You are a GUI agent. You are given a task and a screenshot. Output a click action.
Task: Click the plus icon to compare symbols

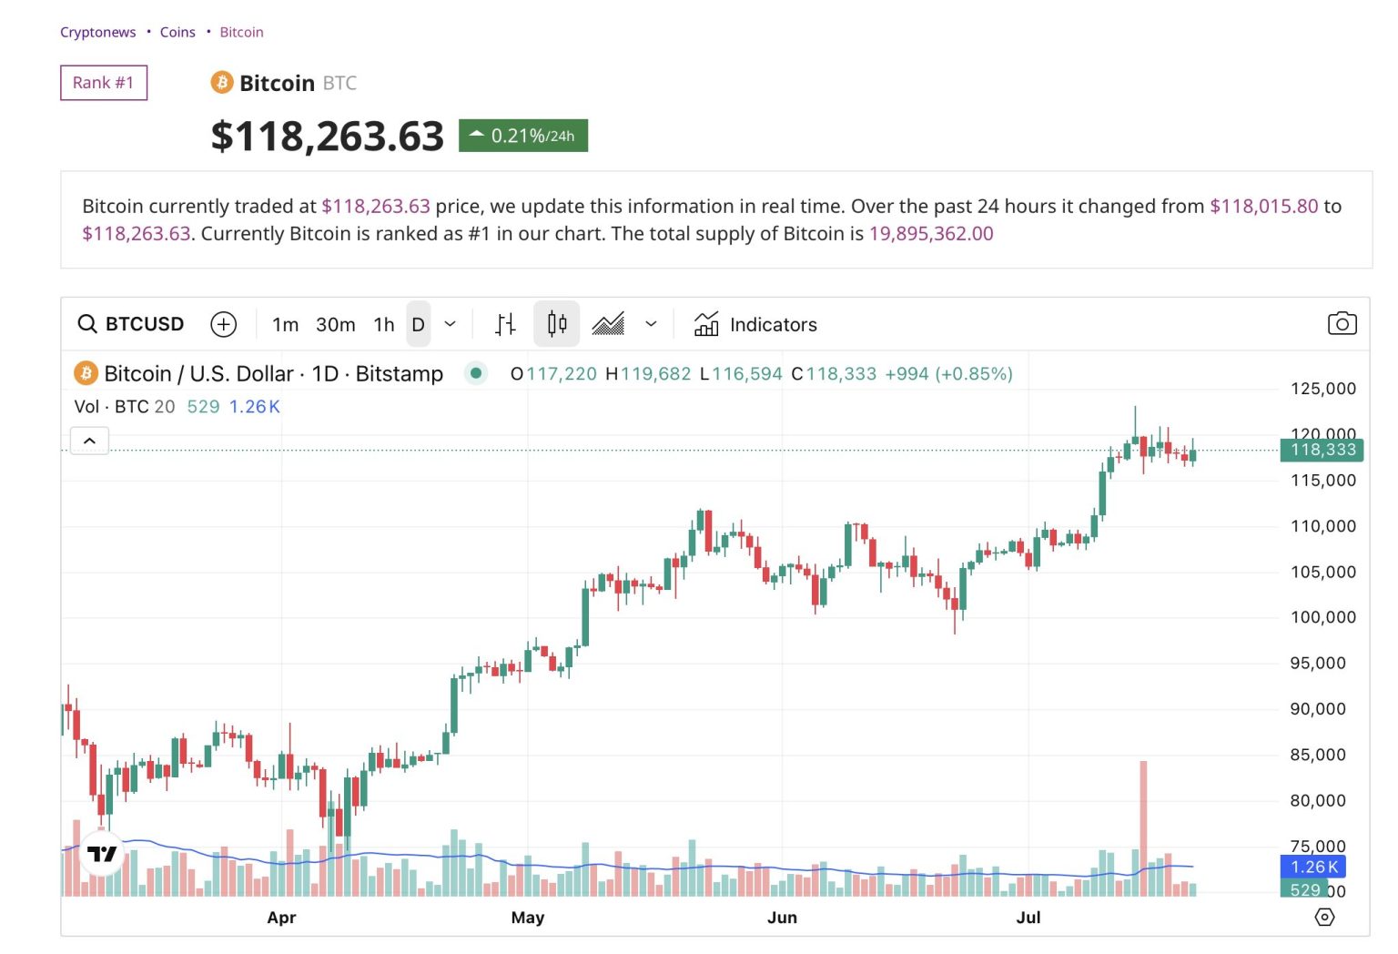tap(223, 324)
